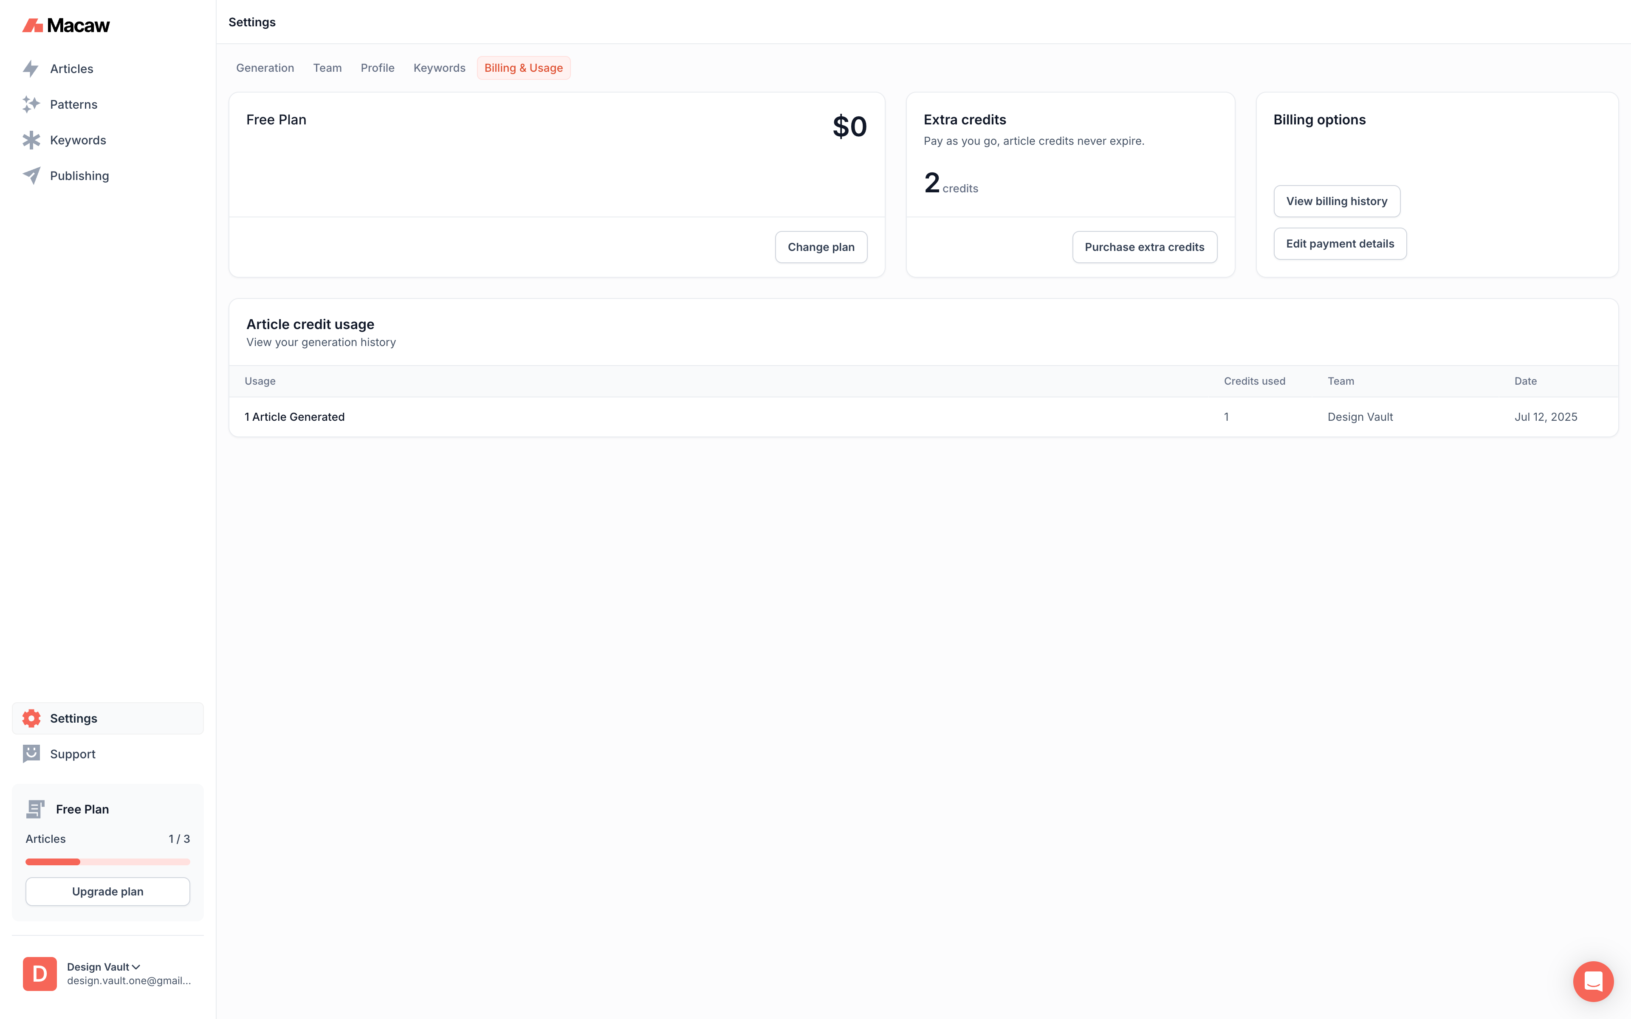This screenshot has height=1019, width=1631.
Task: Purchase extra credits
Action: [1144, 247]
